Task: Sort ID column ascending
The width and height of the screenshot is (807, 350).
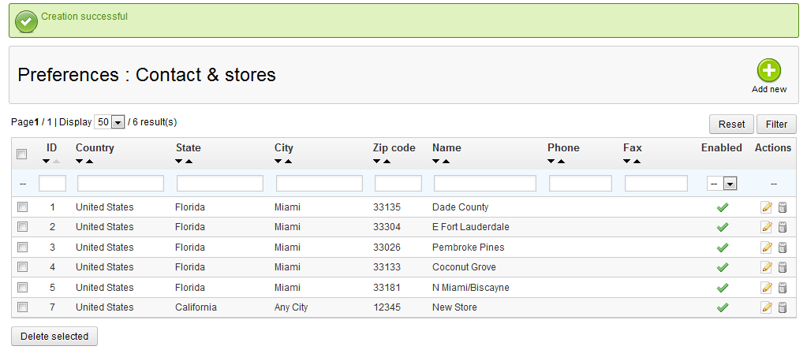Action: [x=57, y=162]
